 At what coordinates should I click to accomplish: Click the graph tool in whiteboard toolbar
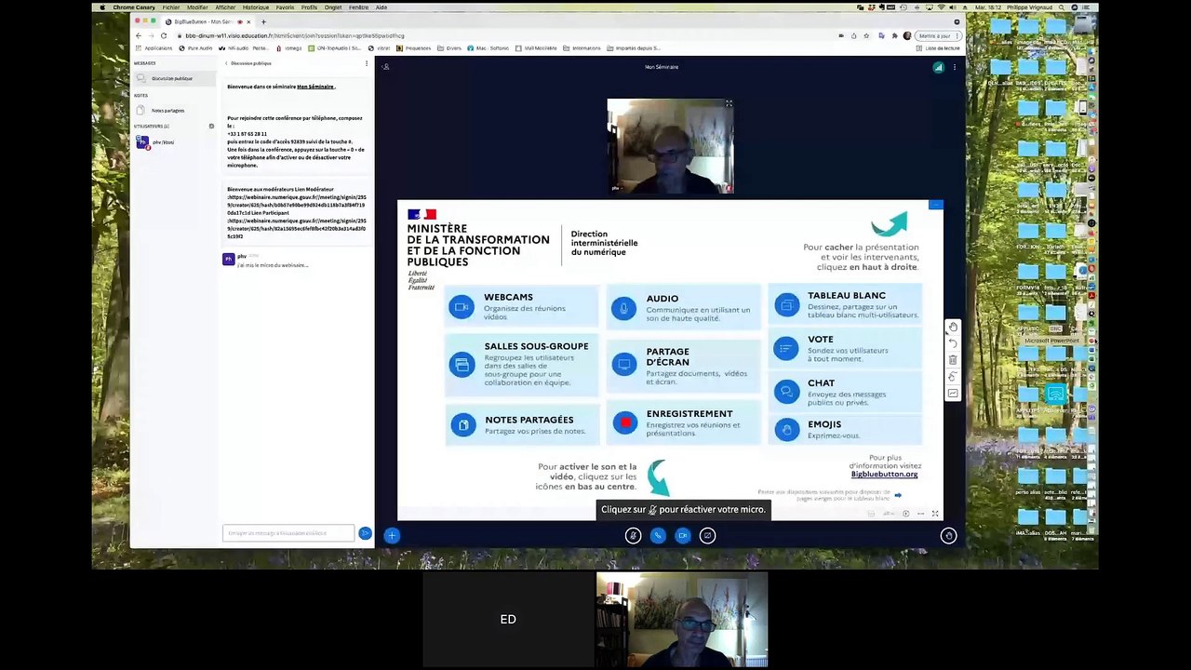coord(953,394)
